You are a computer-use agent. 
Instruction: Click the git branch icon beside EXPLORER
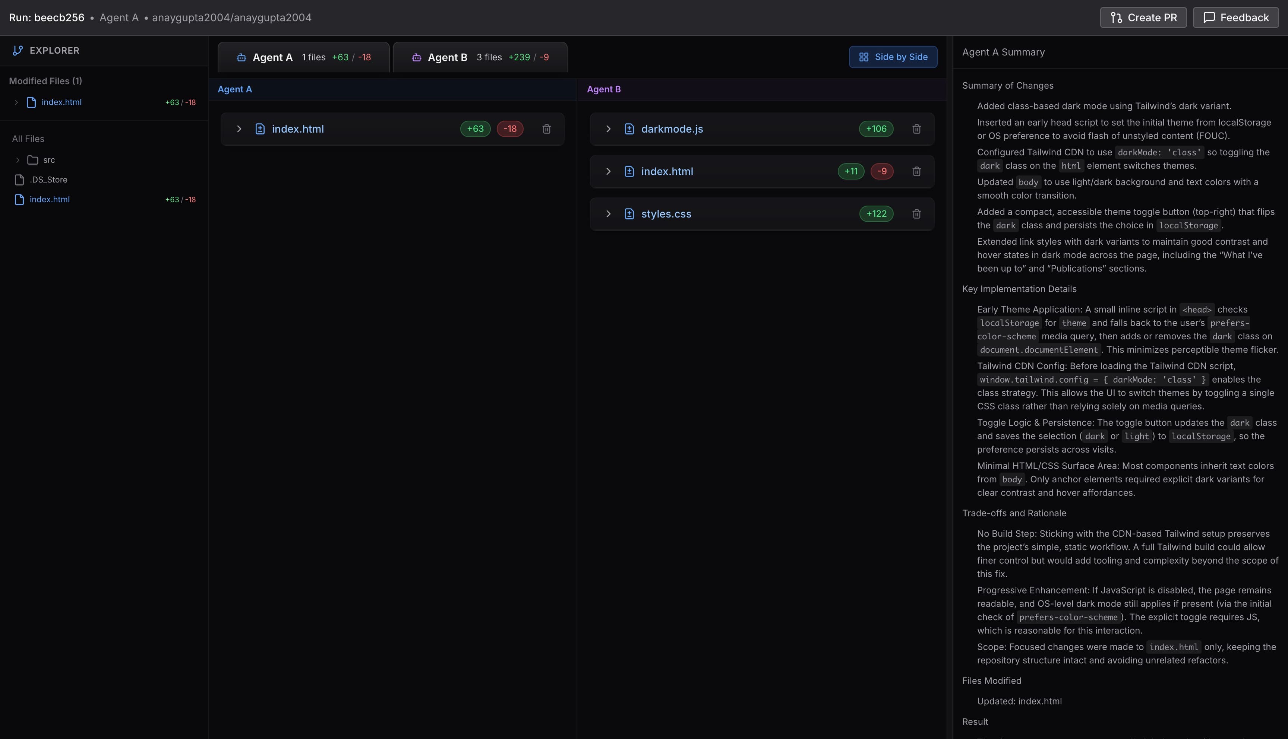coord(17,50)
